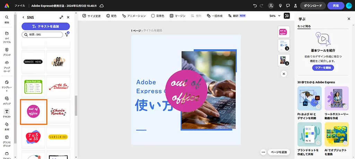Open マイファイル in the sidebar
The image size is (355, 159).
tap(7, 37)
